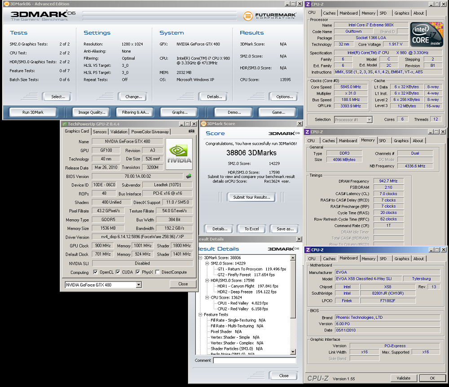Screen dimensions: 449x387
Task: Open SPD tab in the CPU-Z Memory window
Action: 382,141
